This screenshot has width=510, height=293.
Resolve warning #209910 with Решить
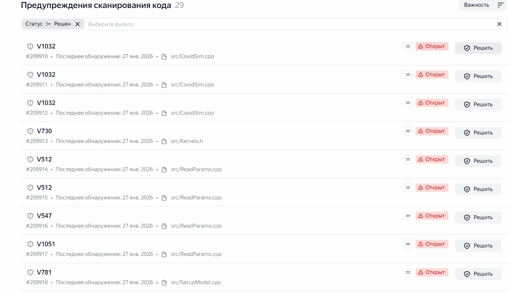point(478,48)
